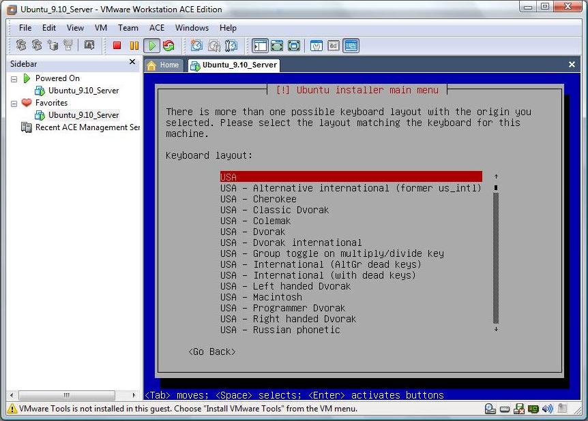588x421 pixels.
Task: Click the ACE preview screen toolbar icon
Action: (89, 46)
